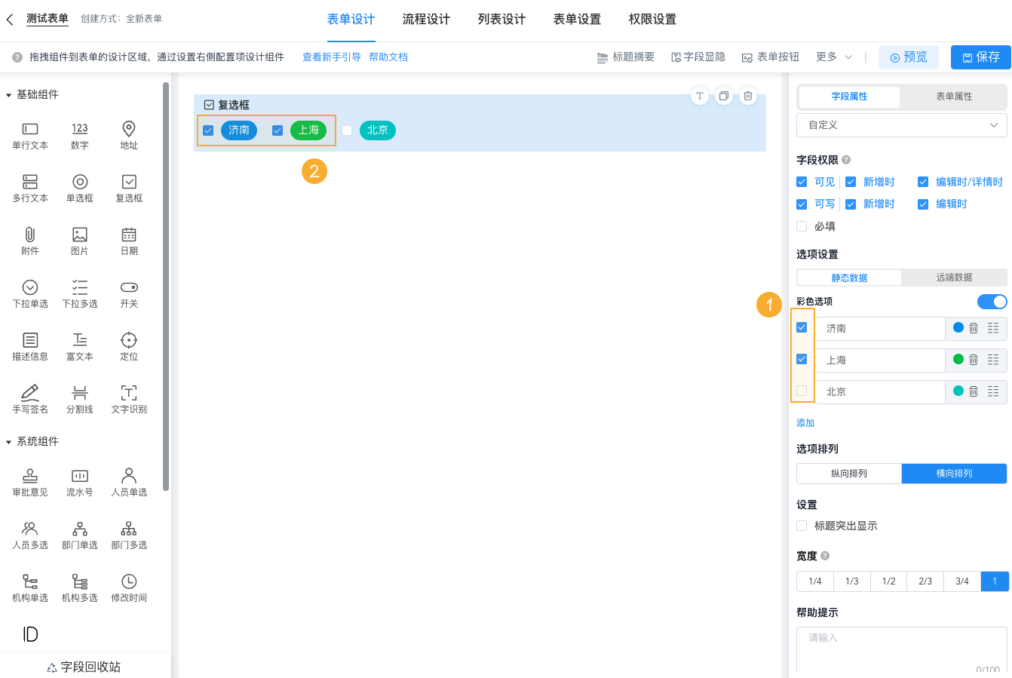Open detail settings for the 上海 option
This screenshot has width=1012, height=678.
(x=994, y=360)
